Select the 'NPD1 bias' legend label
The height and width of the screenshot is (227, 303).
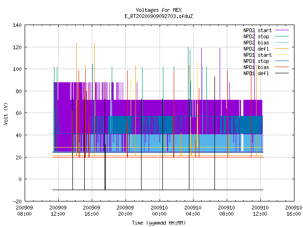(x=256, y=67)
